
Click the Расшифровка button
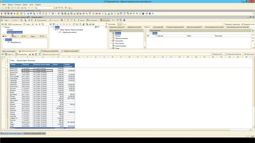pos(22,54)
